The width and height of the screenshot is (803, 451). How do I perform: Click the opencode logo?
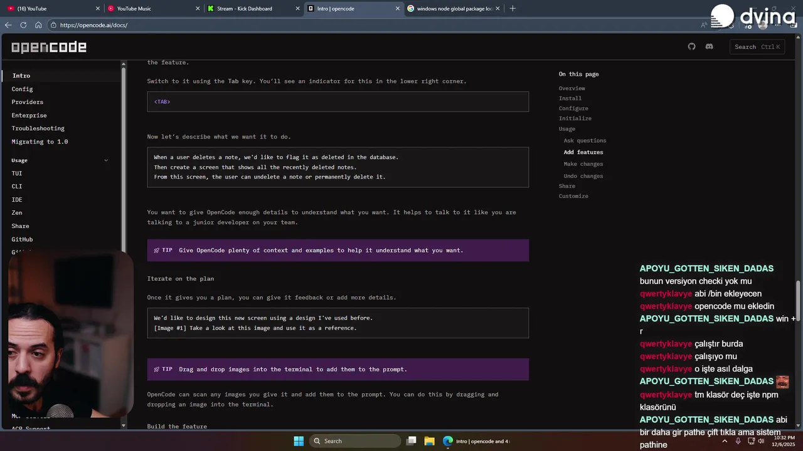[48, 47]
